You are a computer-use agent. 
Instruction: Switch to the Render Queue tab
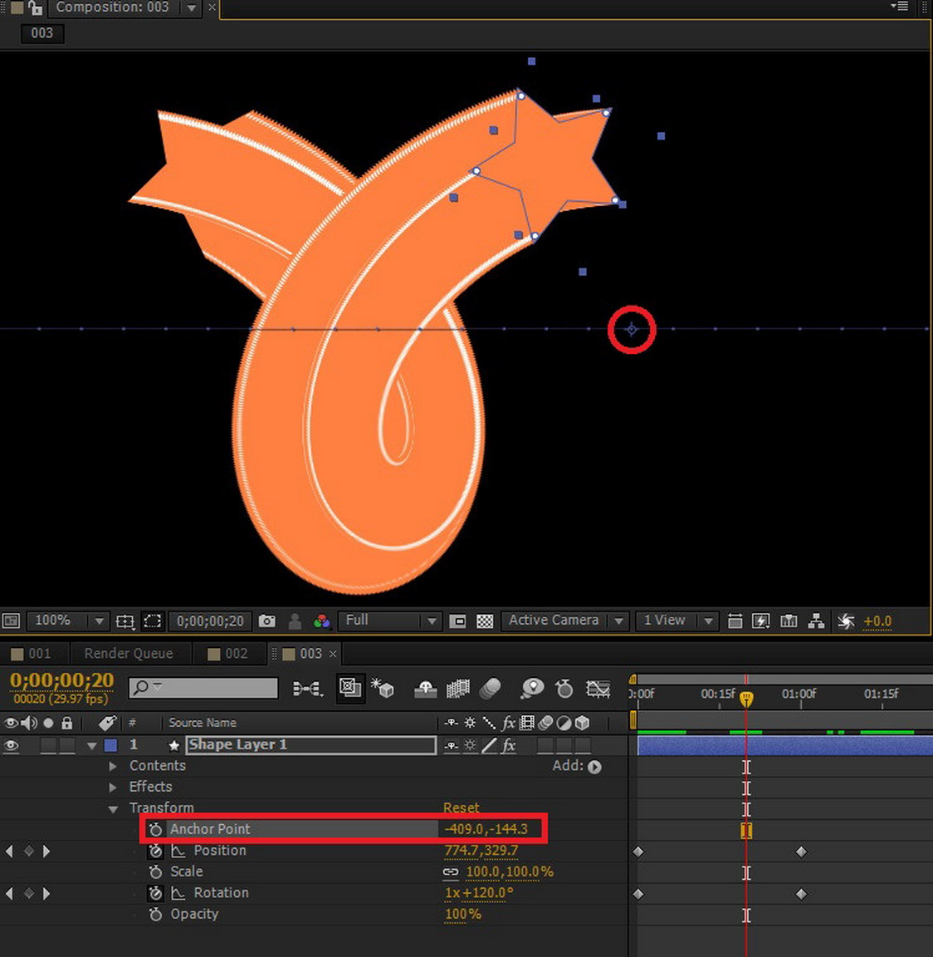point(129,654)
